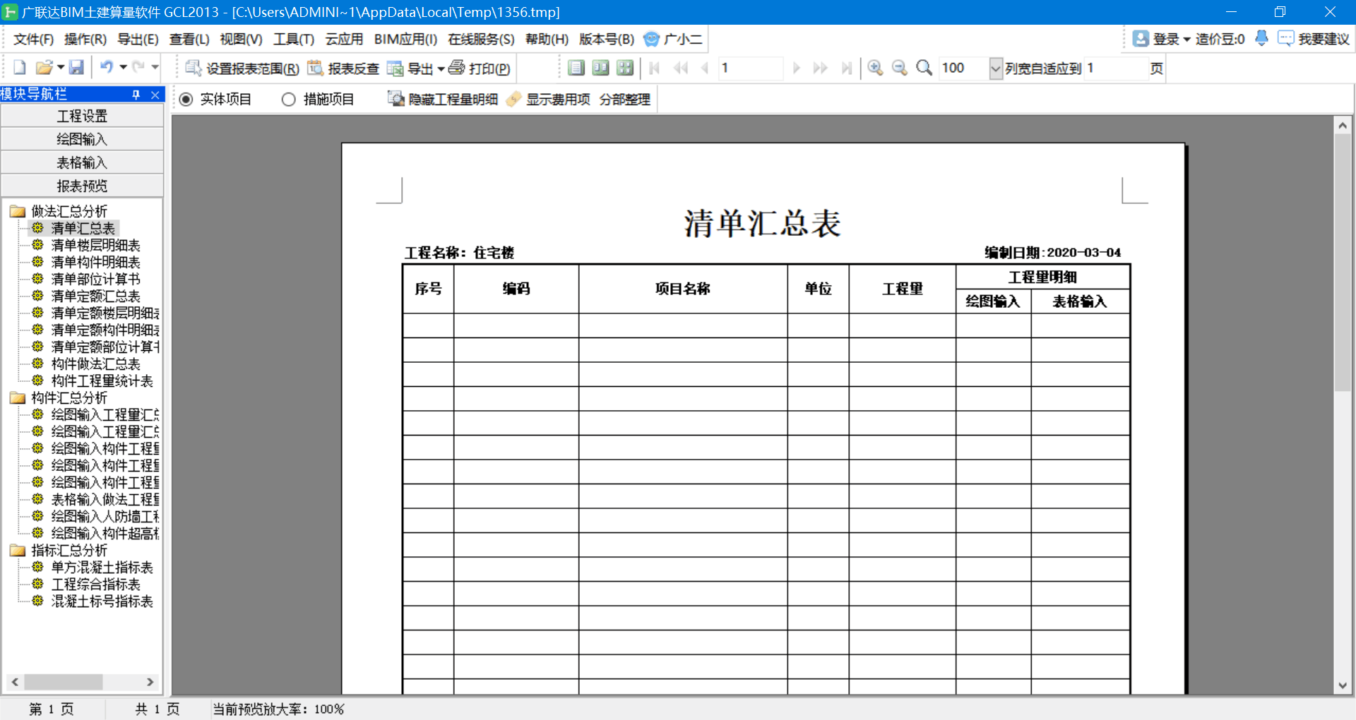1356x720 pixels.
Task: Pin the 模块导航栏 navigation panel
Action: click(136, 94)
